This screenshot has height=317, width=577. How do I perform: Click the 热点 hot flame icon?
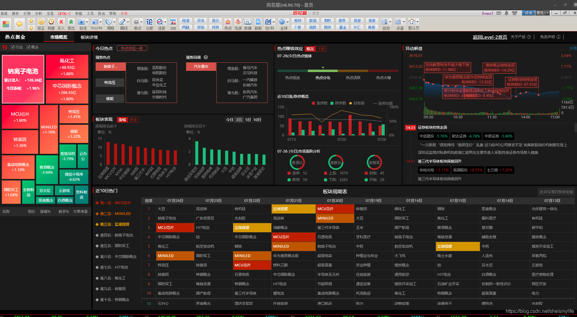coord(228,21)
